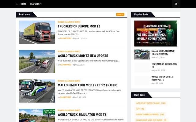Click category badge on PES featured image
Viewport: 196px width, 122px height.
pos(147,30)
